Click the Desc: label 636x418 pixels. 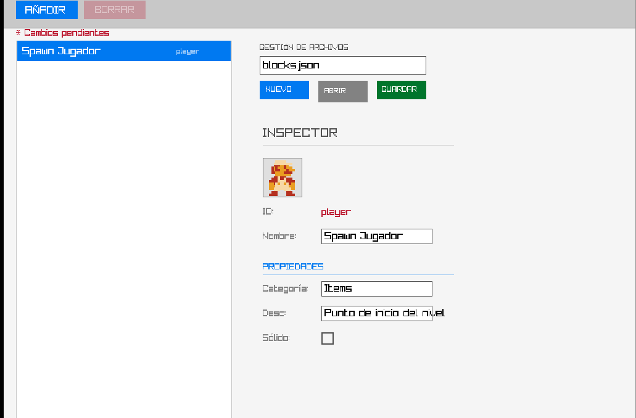tap(274, 313)
